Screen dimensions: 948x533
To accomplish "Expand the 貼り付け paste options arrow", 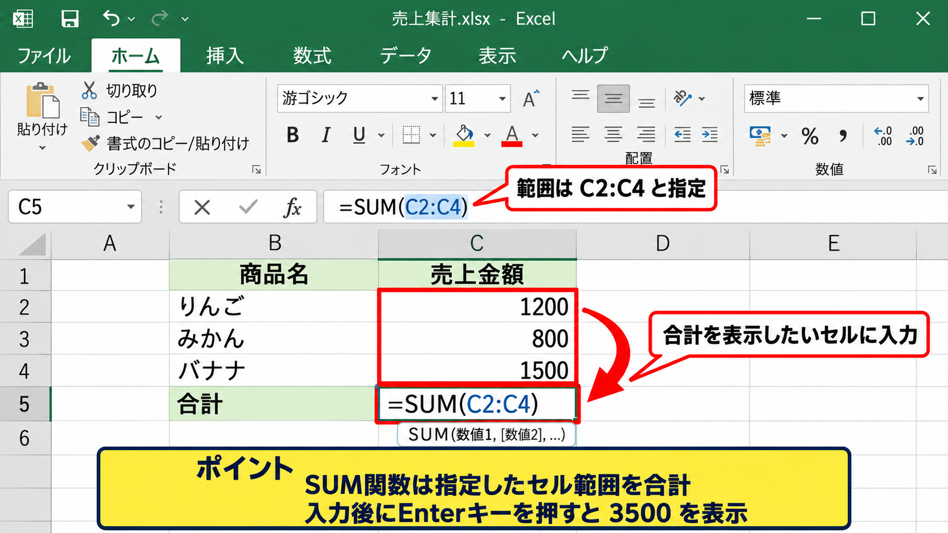I will pyautogui.click(x=43, y=148).
